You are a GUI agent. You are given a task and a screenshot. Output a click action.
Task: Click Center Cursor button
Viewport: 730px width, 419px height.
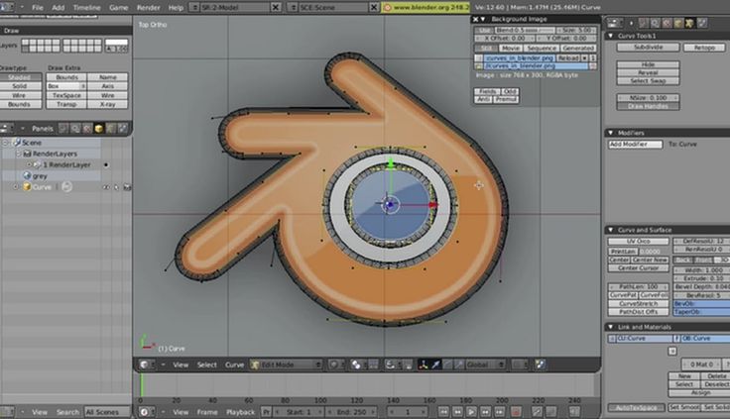(638, 268)
